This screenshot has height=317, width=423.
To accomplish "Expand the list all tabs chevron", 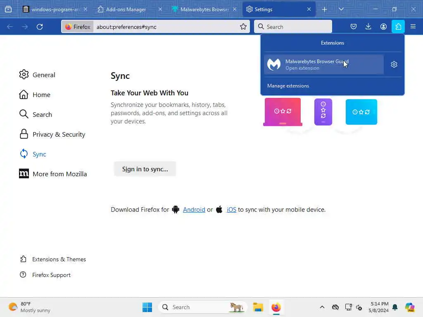I will pyautogui.click(x=341, y=9).
